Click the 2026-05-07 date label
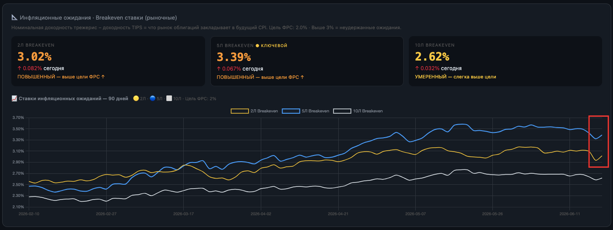 [415, 214]
